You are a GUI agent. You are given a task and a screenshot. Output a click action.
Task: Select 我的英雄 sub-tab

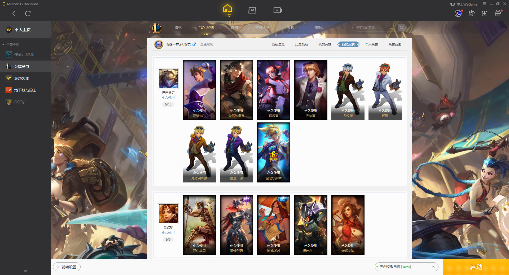(x=325, y=44)
